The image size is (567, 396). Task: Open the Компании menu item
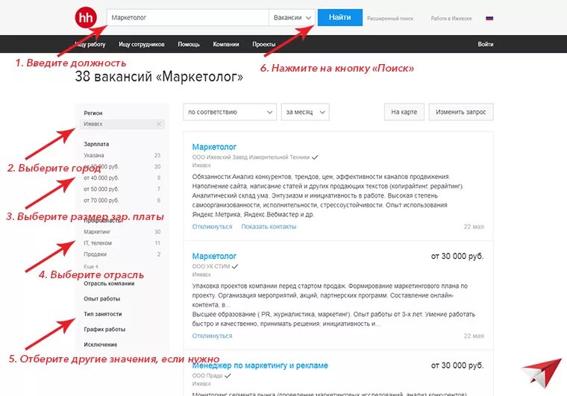(x=225, y=44)
